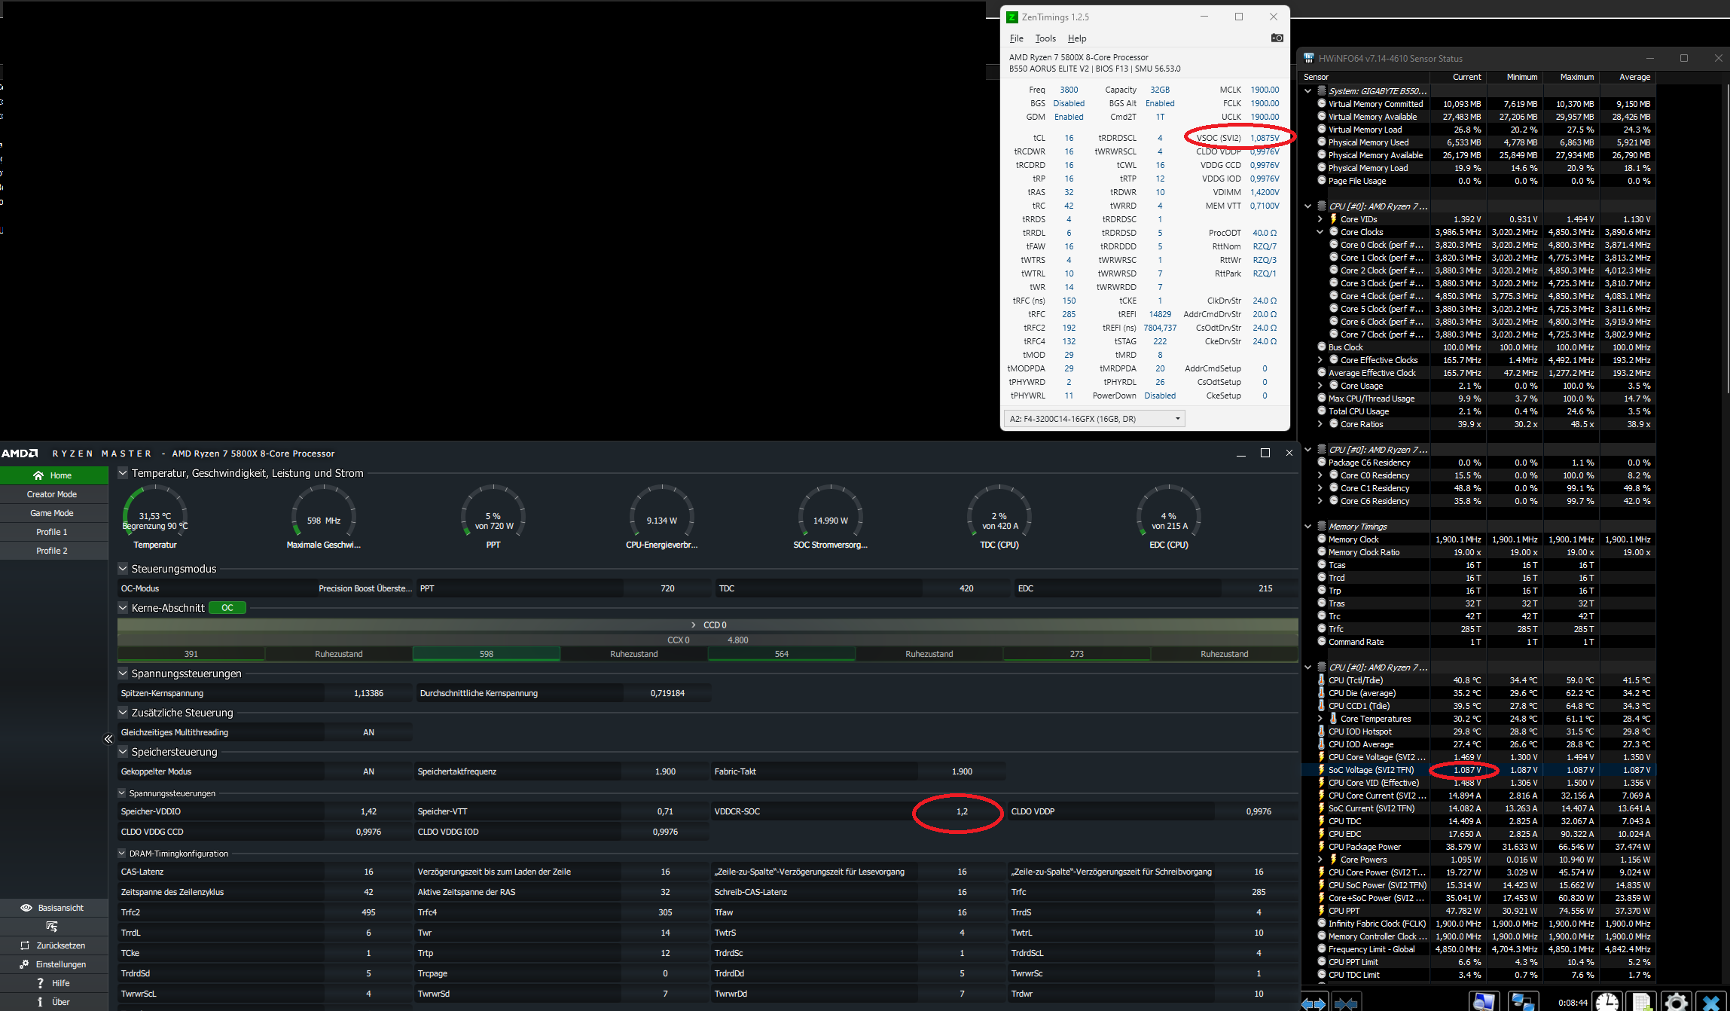Click HWiNFO log file icon
1730x1011 pixels.
click(1642, 1002)
